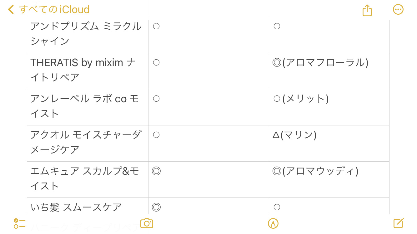Tap the share icon at top
Viewport: 417px width, 234px height.
[x=367, y=10]
